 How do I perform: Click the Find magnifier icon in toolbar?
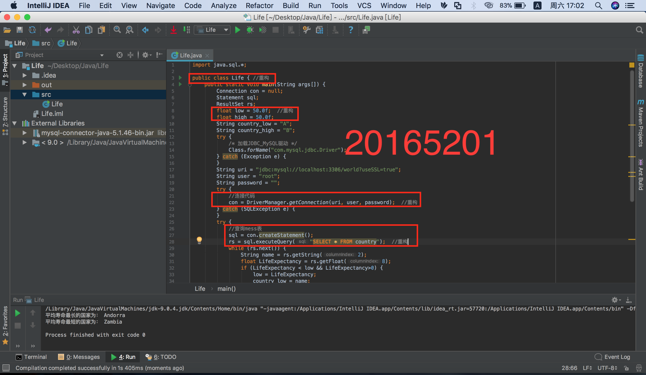117,30
